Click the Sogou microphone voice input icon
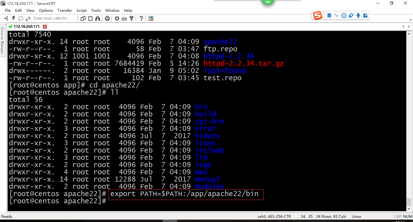413x222 pixels. pos(358,15)
